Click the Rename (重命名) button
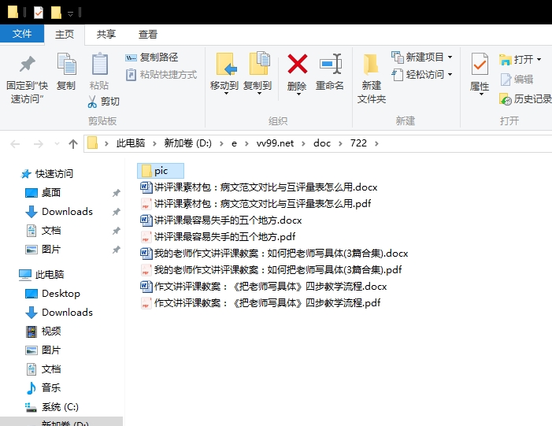Viewport: 552px width, 426px height. [330, 72]
